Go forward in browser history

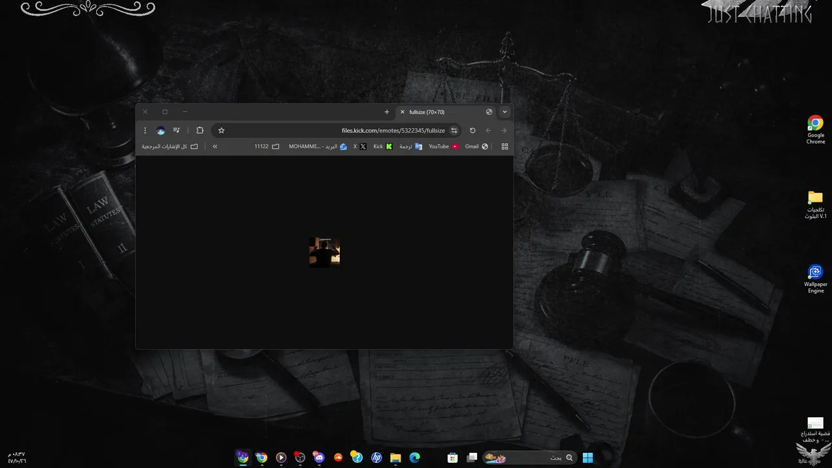504,131
